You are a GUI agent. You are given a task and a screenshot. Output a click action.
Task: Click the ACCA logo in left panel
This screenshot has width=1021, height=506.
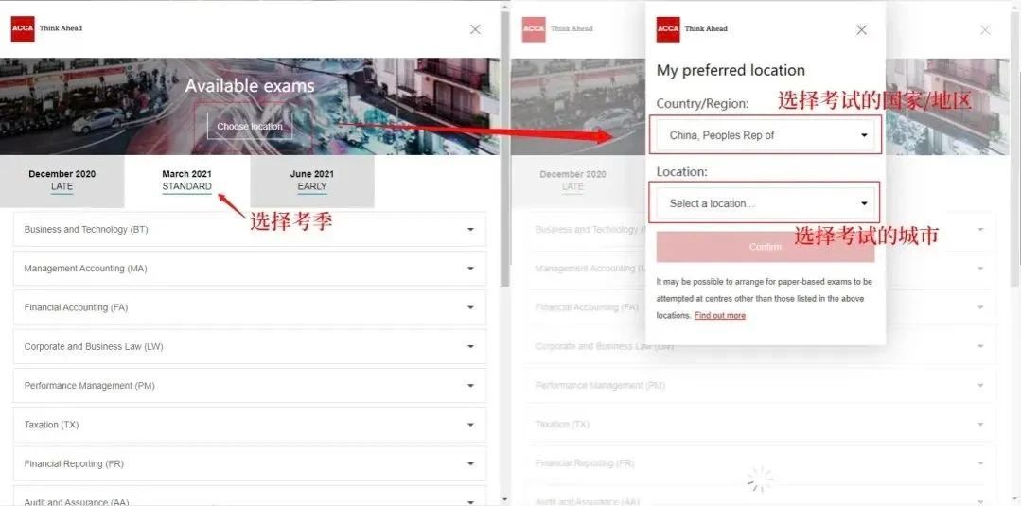23,28
